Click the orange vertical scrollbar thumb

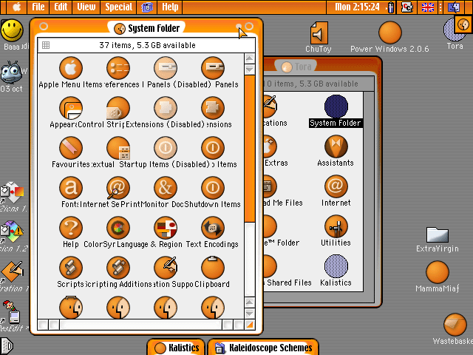(250, 149)
